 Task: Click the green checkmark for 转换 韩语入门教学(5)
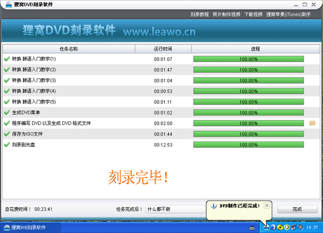click(x=7, y=102)
